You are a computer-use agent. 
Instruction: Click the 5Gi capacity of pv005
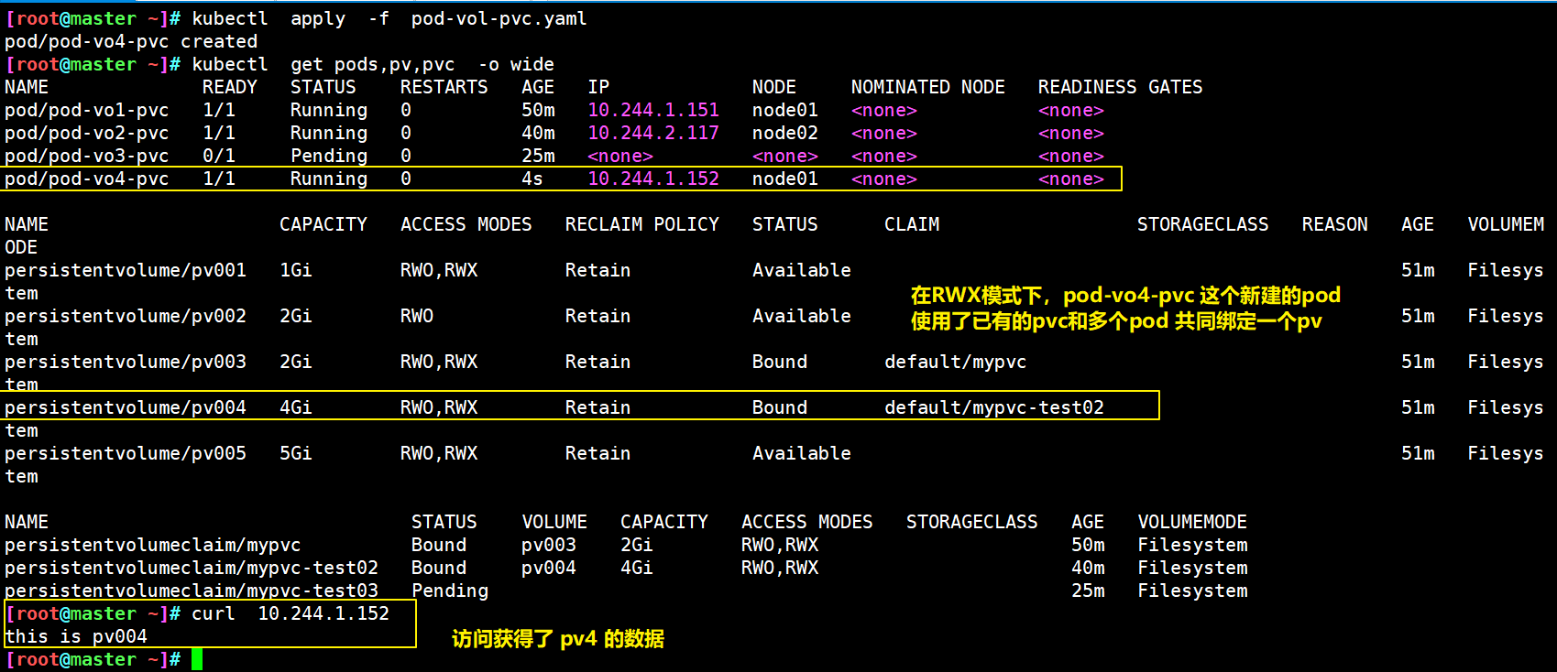click(x=296, y=453)
